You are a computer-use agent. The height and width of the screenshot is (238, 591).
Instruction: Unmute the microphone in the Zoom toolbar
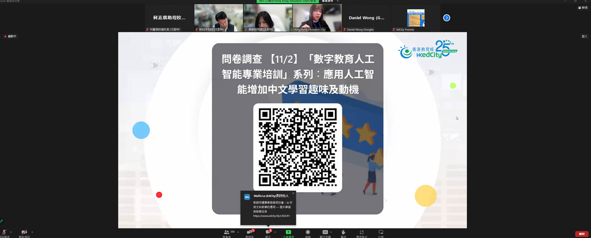4,233
